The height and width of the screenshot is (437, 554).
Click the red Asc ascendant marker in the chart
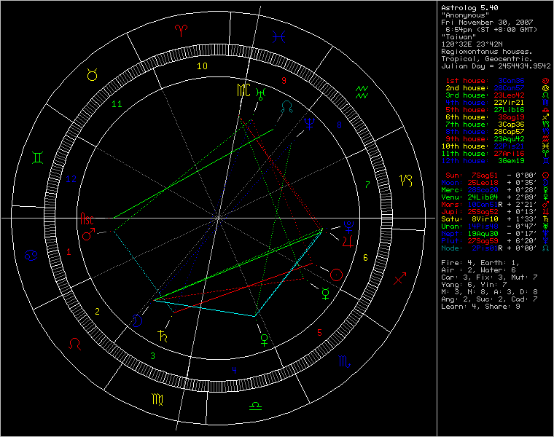[87, 219]
